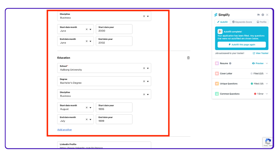Switch to the Autofill tab
The height and width of the screenshot is (157, 279).
coord(222,22)
